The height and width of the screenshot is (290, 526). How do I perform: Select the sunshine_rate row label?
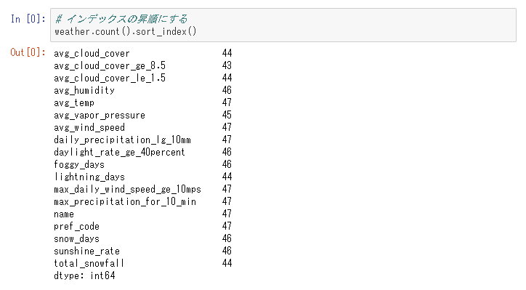click(x=86, y=251)
